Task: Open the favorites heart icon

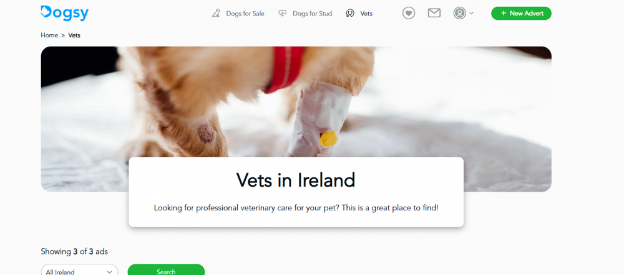Action: click(x=408, y=13)
